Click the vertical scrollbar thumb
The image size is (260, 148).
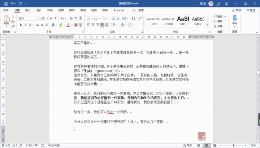coord(258,73)
